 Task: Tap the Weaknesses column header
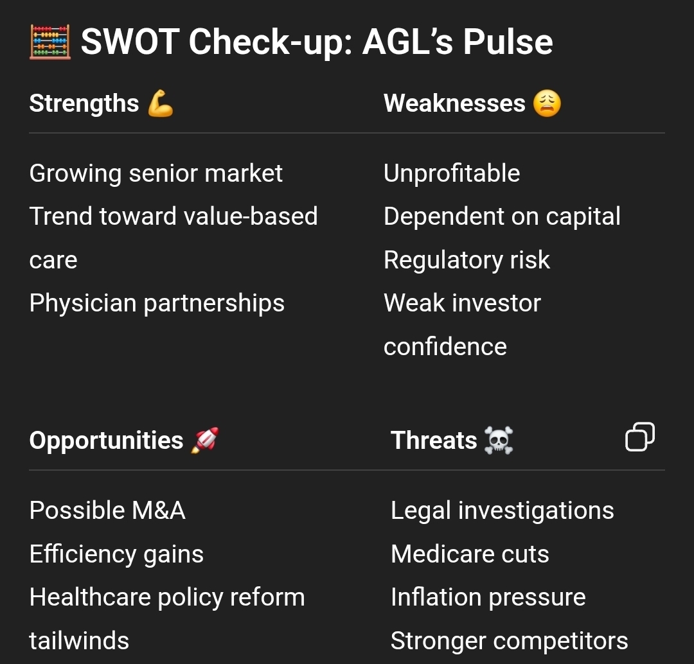coord(454,103)
